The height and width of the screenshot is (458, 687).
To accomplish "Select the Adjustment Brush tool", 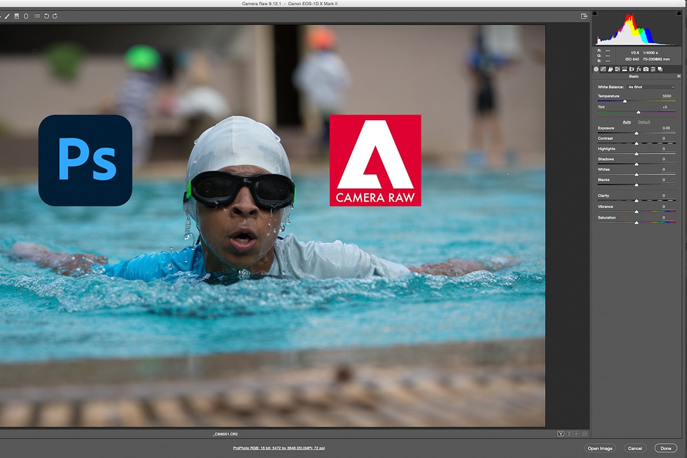I will (7, 16).
